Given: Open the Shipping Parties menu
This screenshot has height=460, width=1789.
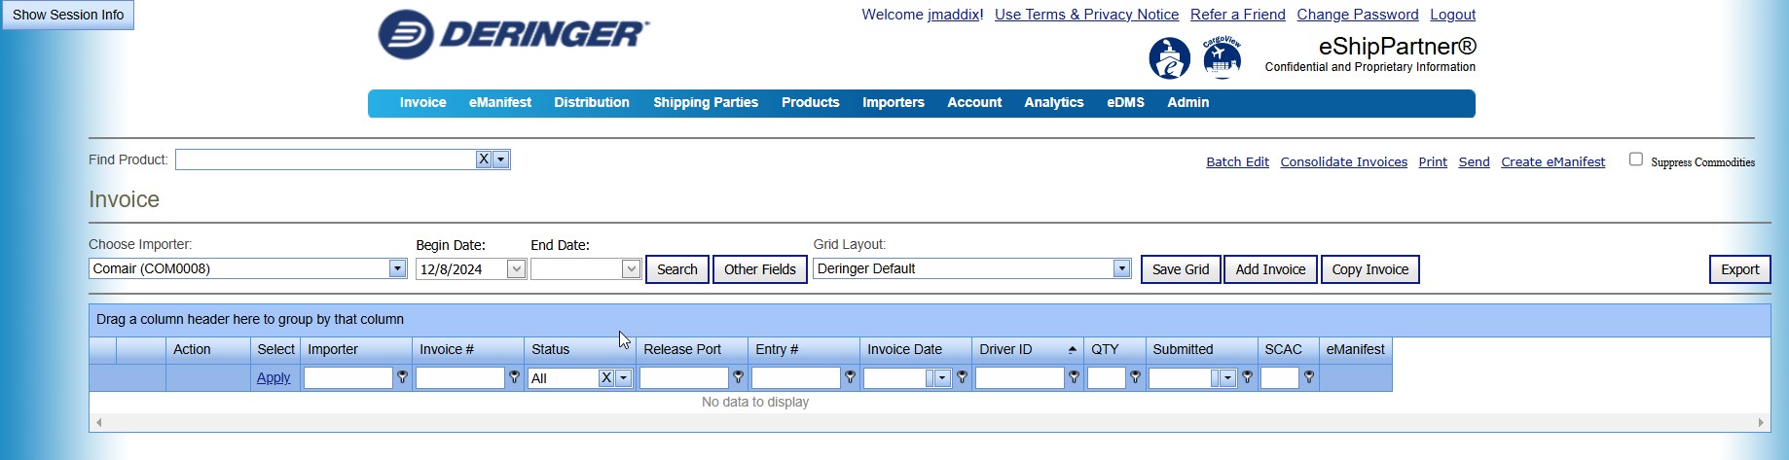Looking at the screenshot, I should [705, 103].
